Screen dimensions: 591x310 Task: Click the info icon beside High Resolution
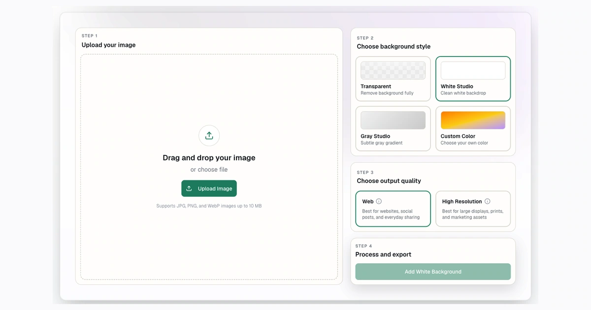pos(488,201)
